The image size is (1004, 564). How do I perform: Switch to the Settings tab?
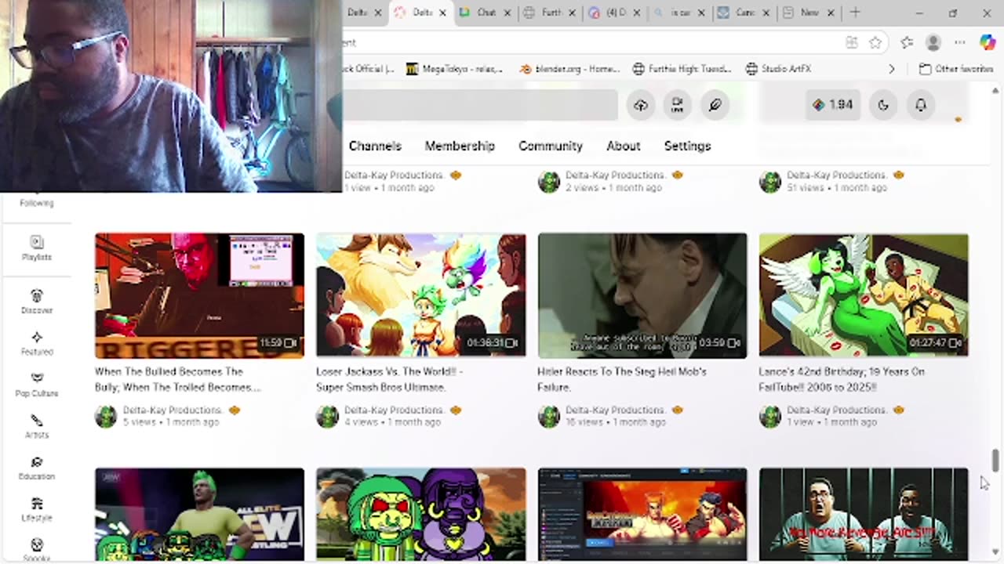[688, 146]
